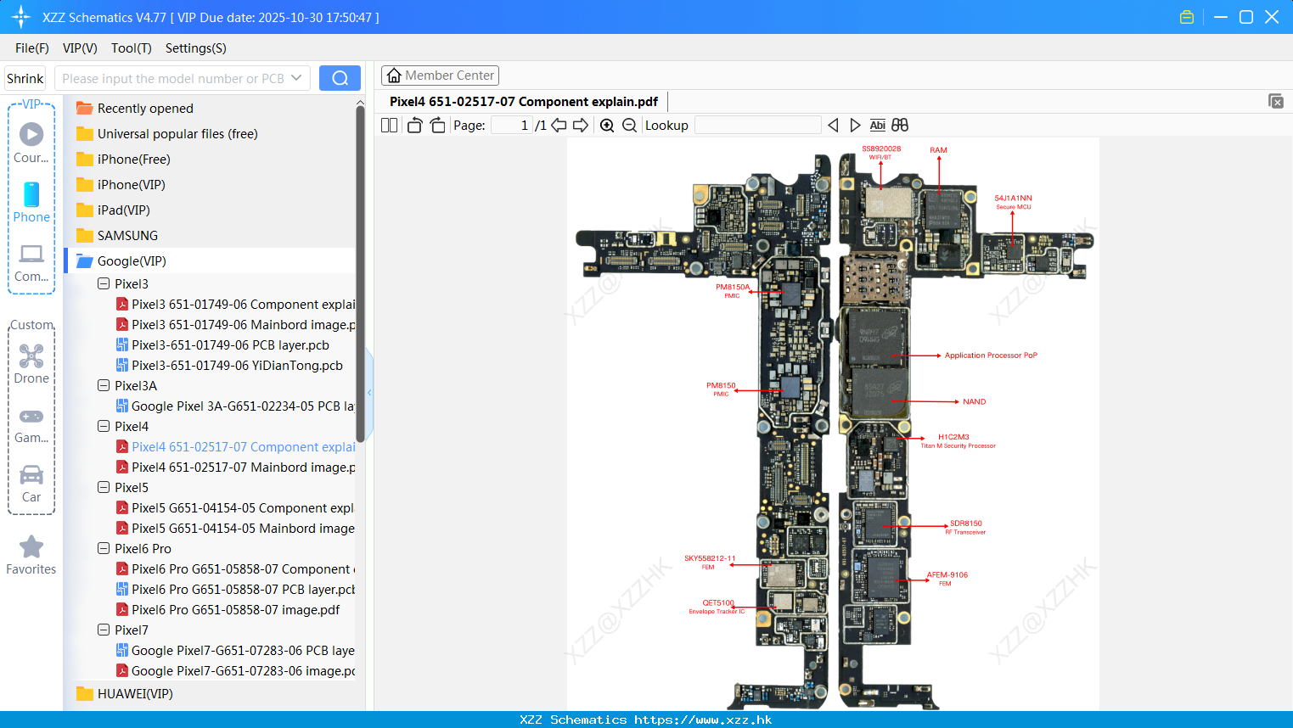Select the Phone category icon

[x=31, y=202]
